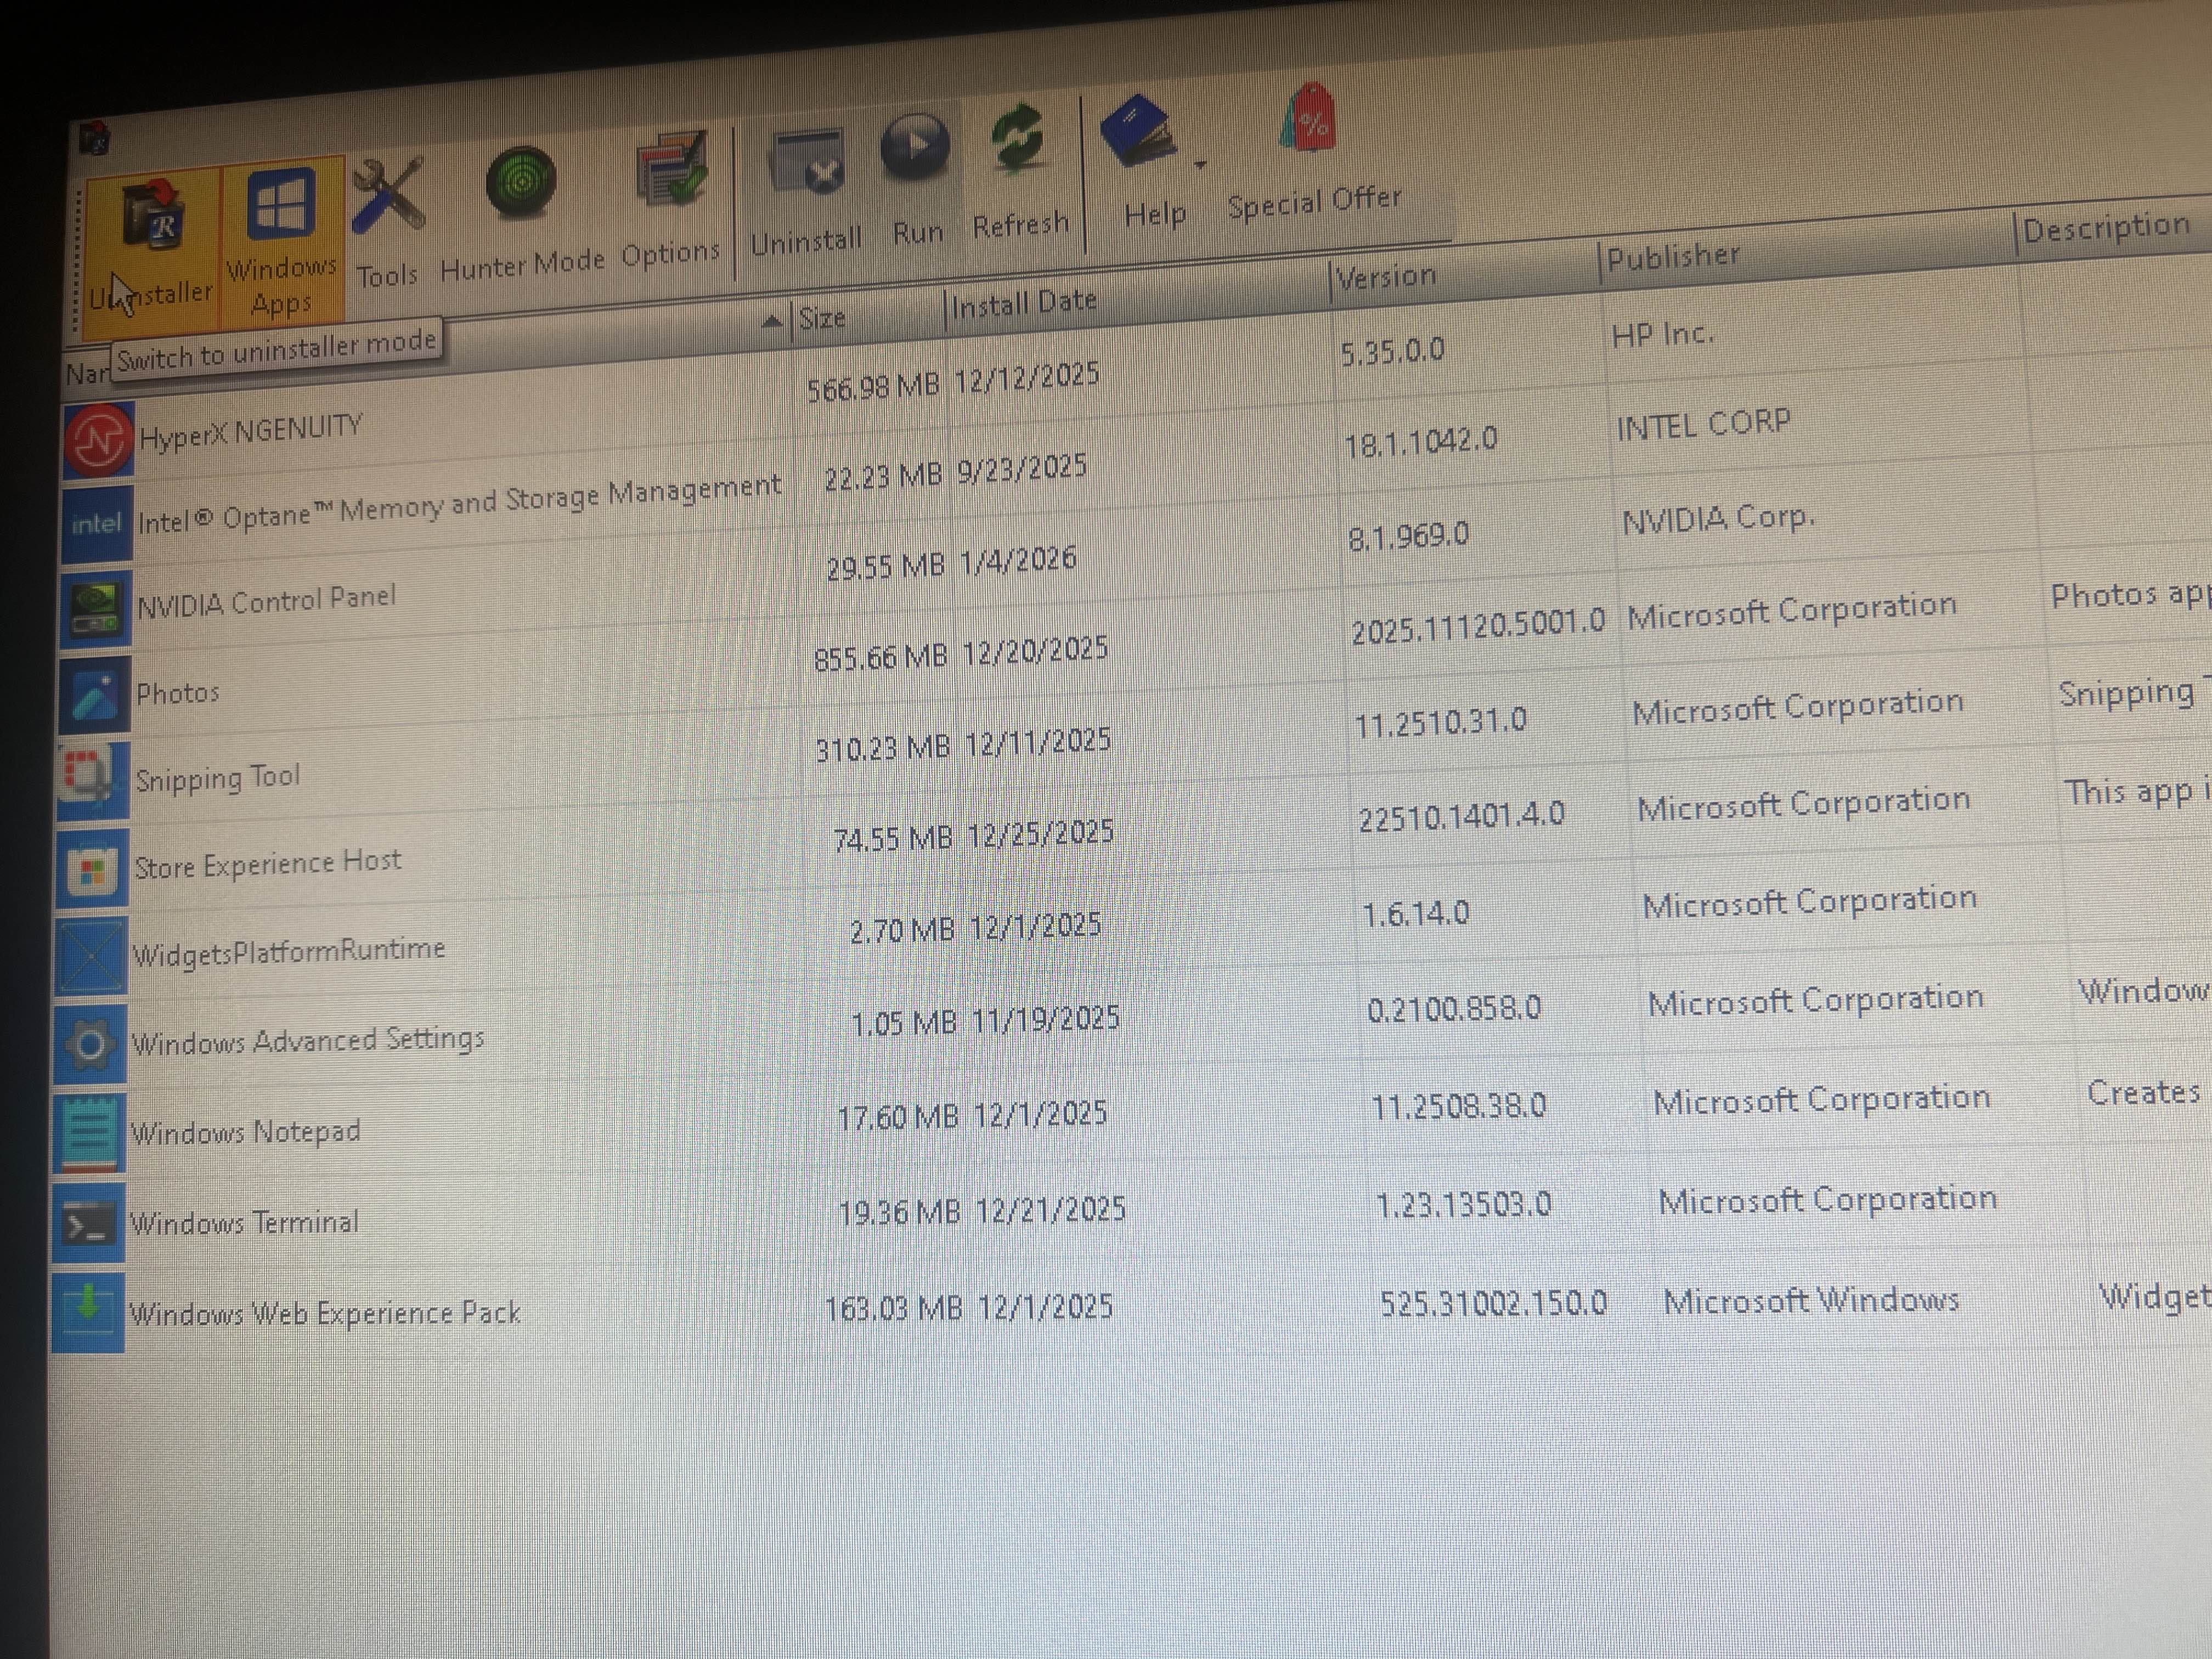Sort by Install Date column
2212x1659 pixels.
[x=1024, y=303]
